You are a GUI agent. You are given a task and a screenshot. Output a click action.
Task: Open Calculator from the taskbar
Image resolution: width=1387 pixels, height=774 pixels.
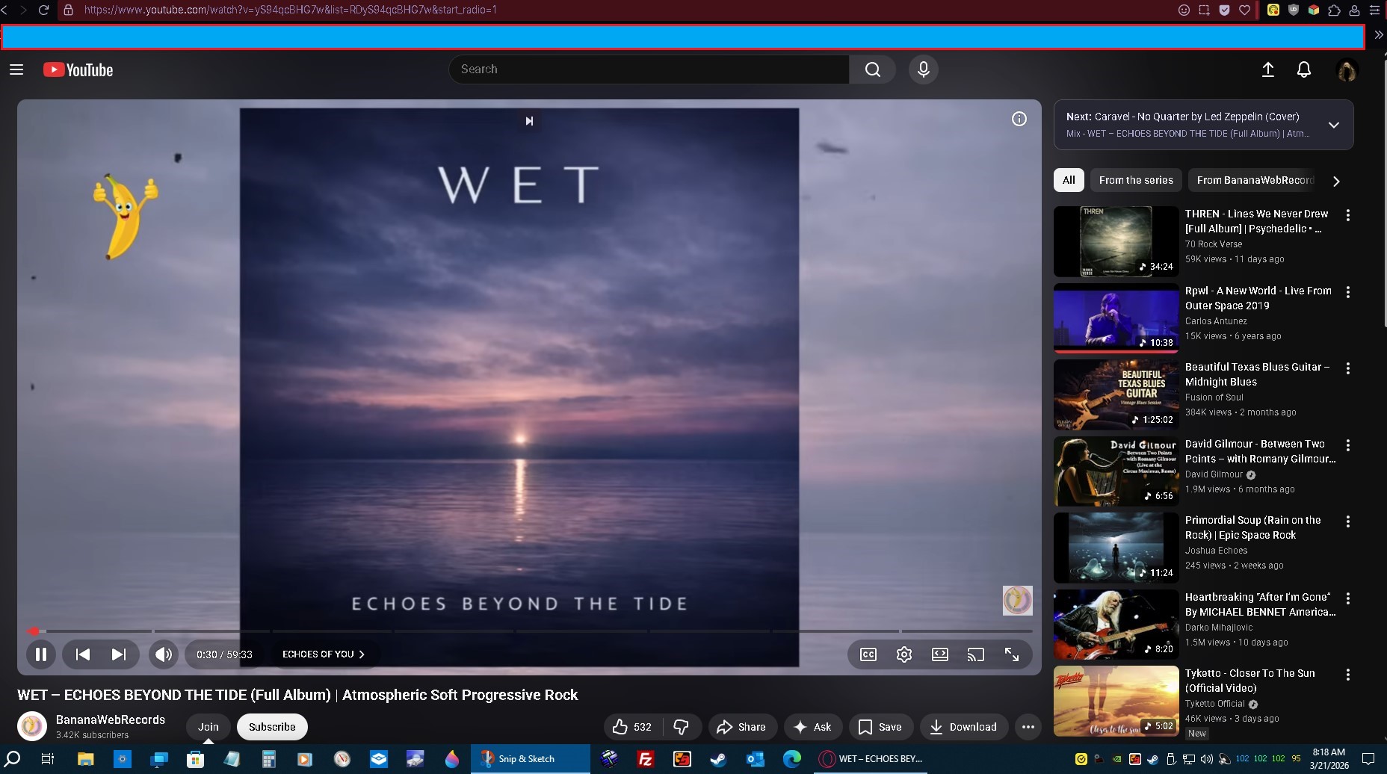click(x=268, y=759)
